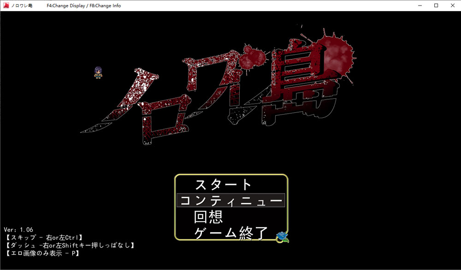Click the スキップ - 右or左Ctrl hint line
Screen dimensions: 461x270
point(44,237)
